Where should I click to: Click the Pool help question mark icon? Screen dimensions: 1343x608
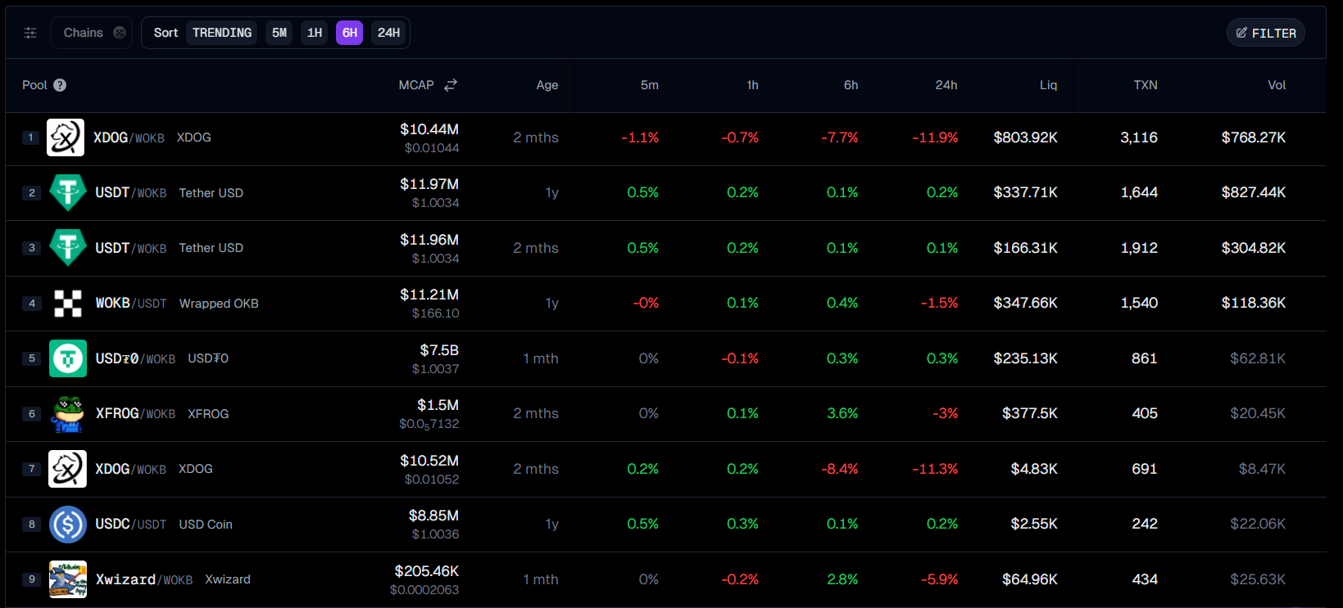tap(60, 85)
